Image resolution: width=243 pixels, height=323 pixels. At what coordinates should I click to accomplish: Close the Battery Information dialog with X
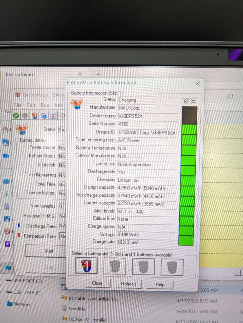pos(198,83)
